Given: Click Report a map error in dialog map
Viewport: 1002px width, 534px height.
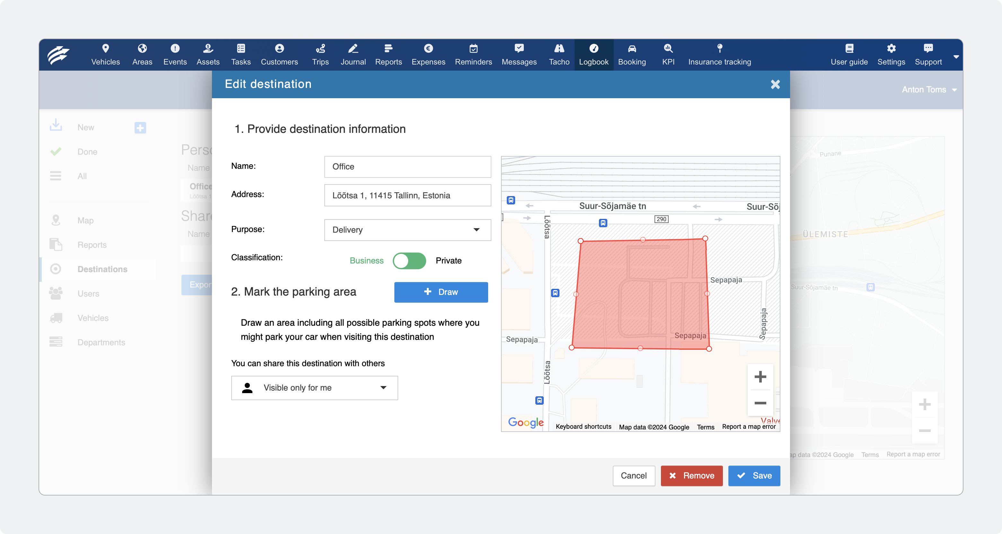Looking at the screenshot, I should [749, 427].
